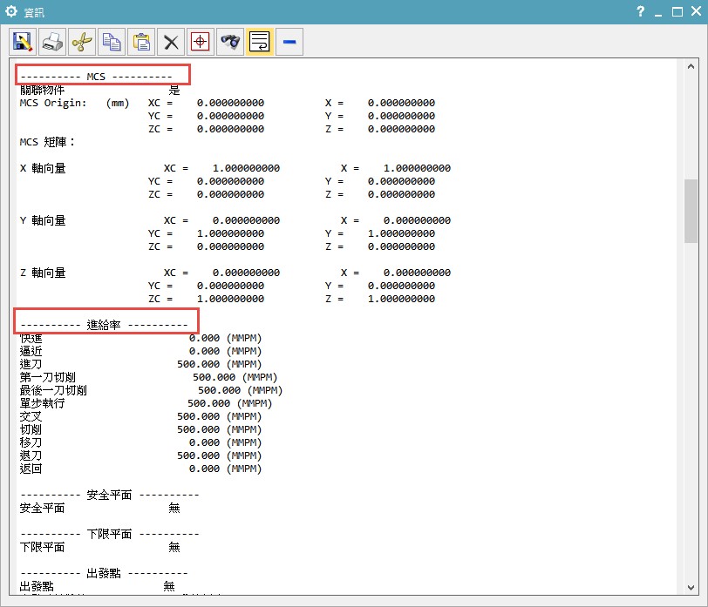Click the '(mm)' unit text
Viewport: 708px width, 607px height.
118,103
